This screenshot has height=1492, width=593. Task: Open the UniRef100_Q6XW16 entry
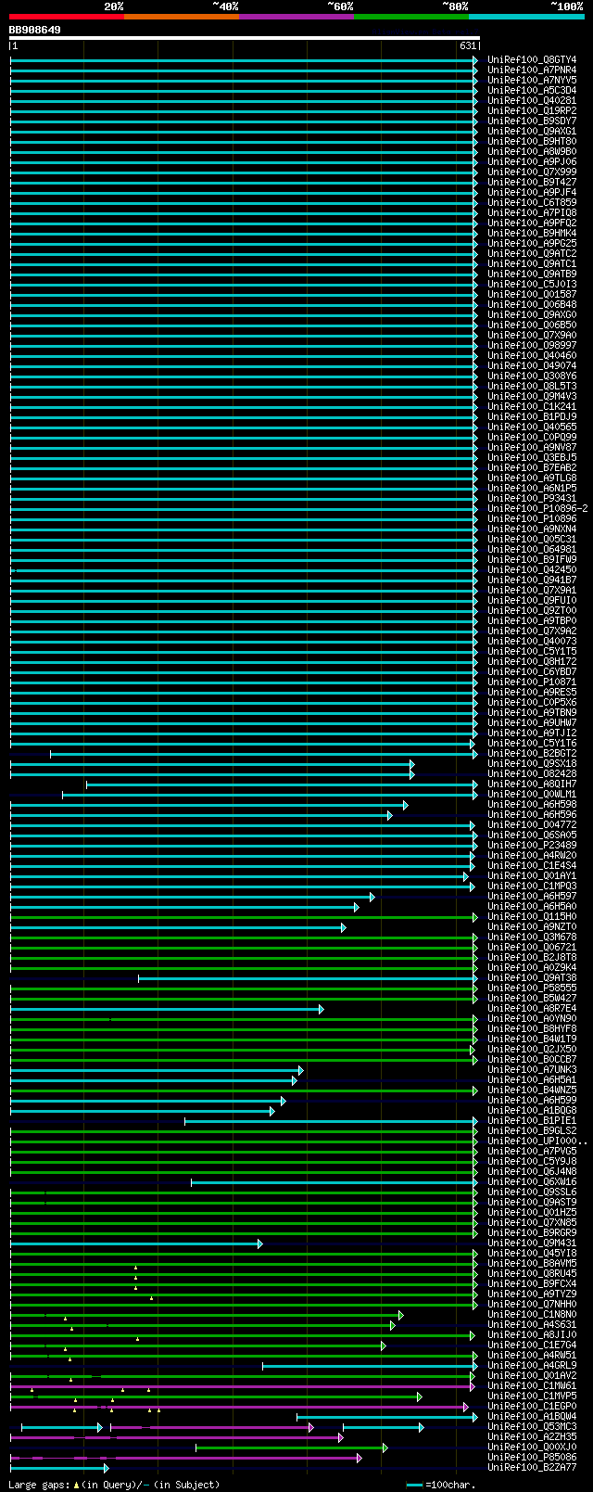[x=532, y=1182]
